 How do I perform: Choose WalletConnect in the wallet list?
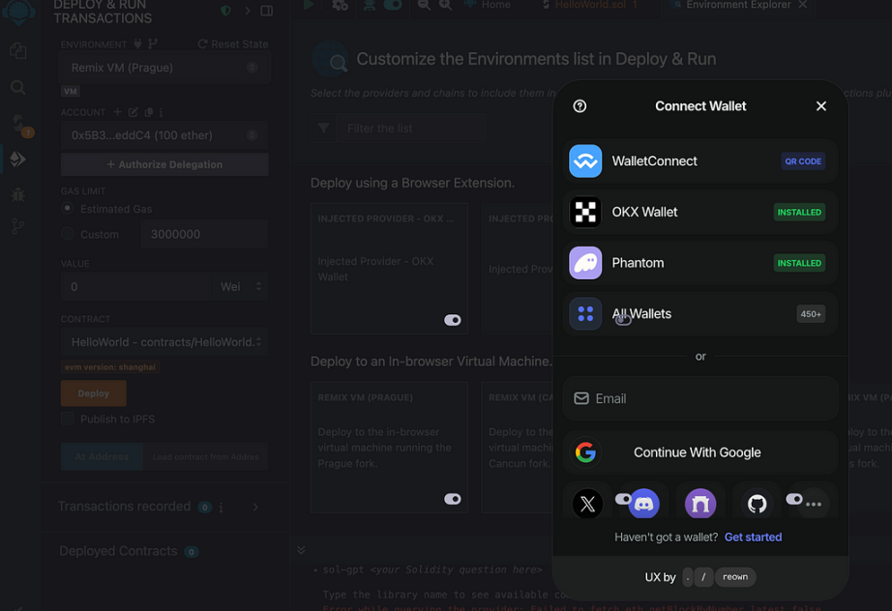[x=700, y=161]
